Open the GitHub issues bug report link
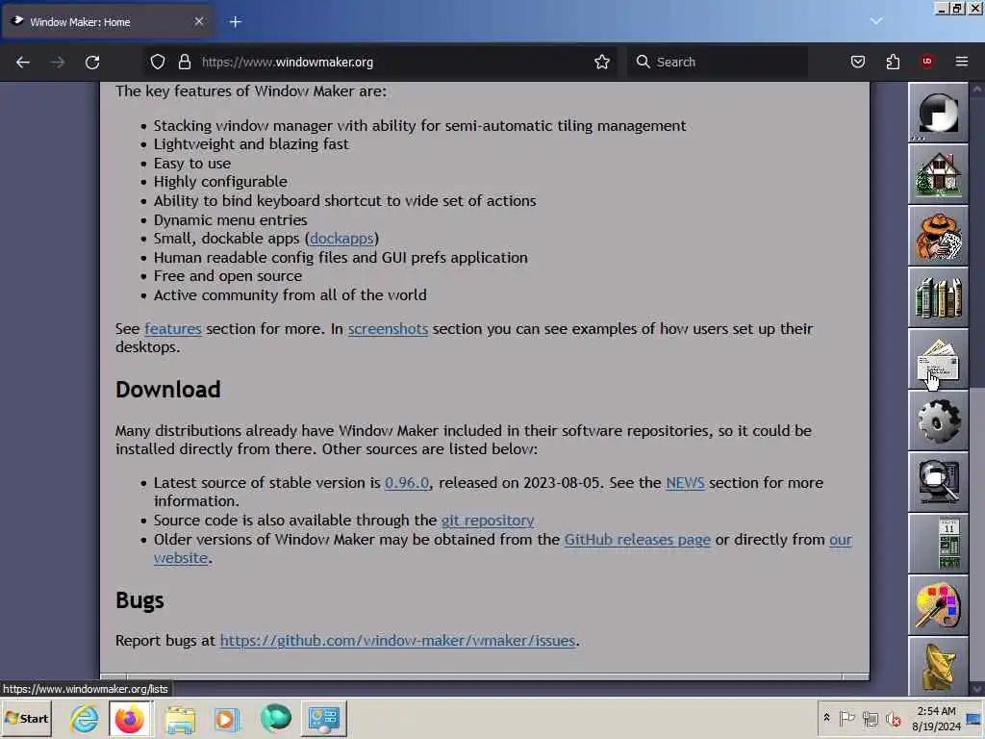Screen dimensions: 985x739 (x=397, y=640)
